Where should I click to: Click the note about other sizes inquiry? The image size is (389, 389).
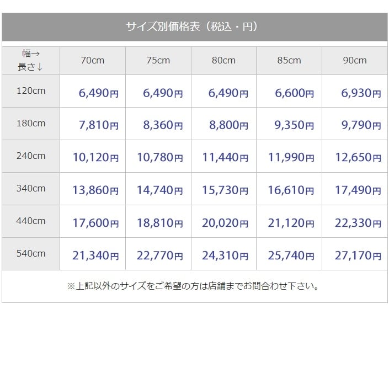(x=193, y=286)
